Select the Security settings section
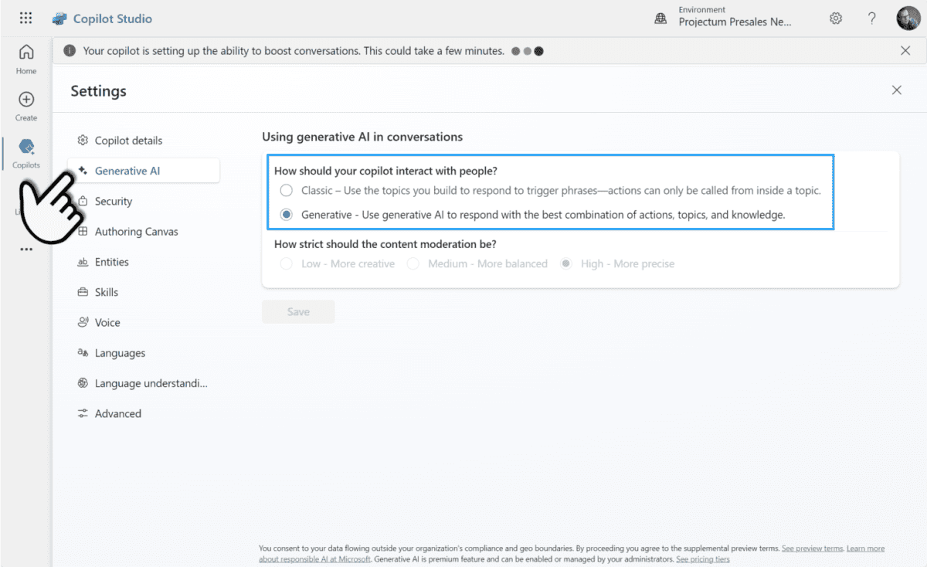 coord(114,201)
